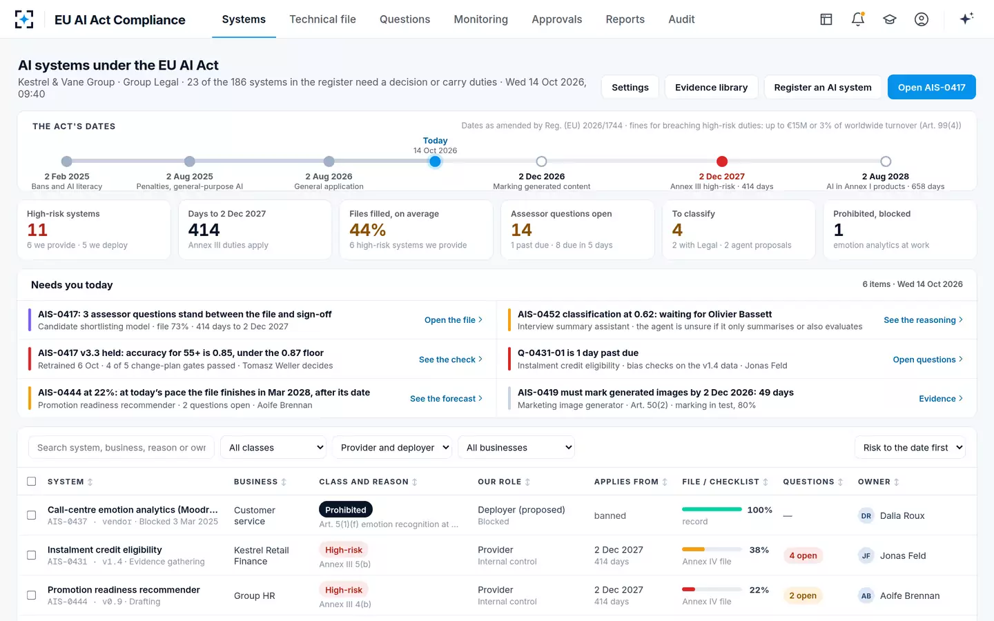Open the All businesses dropdown
The width and height of the screenshot is (994, 621).
[x=516, y=448]
